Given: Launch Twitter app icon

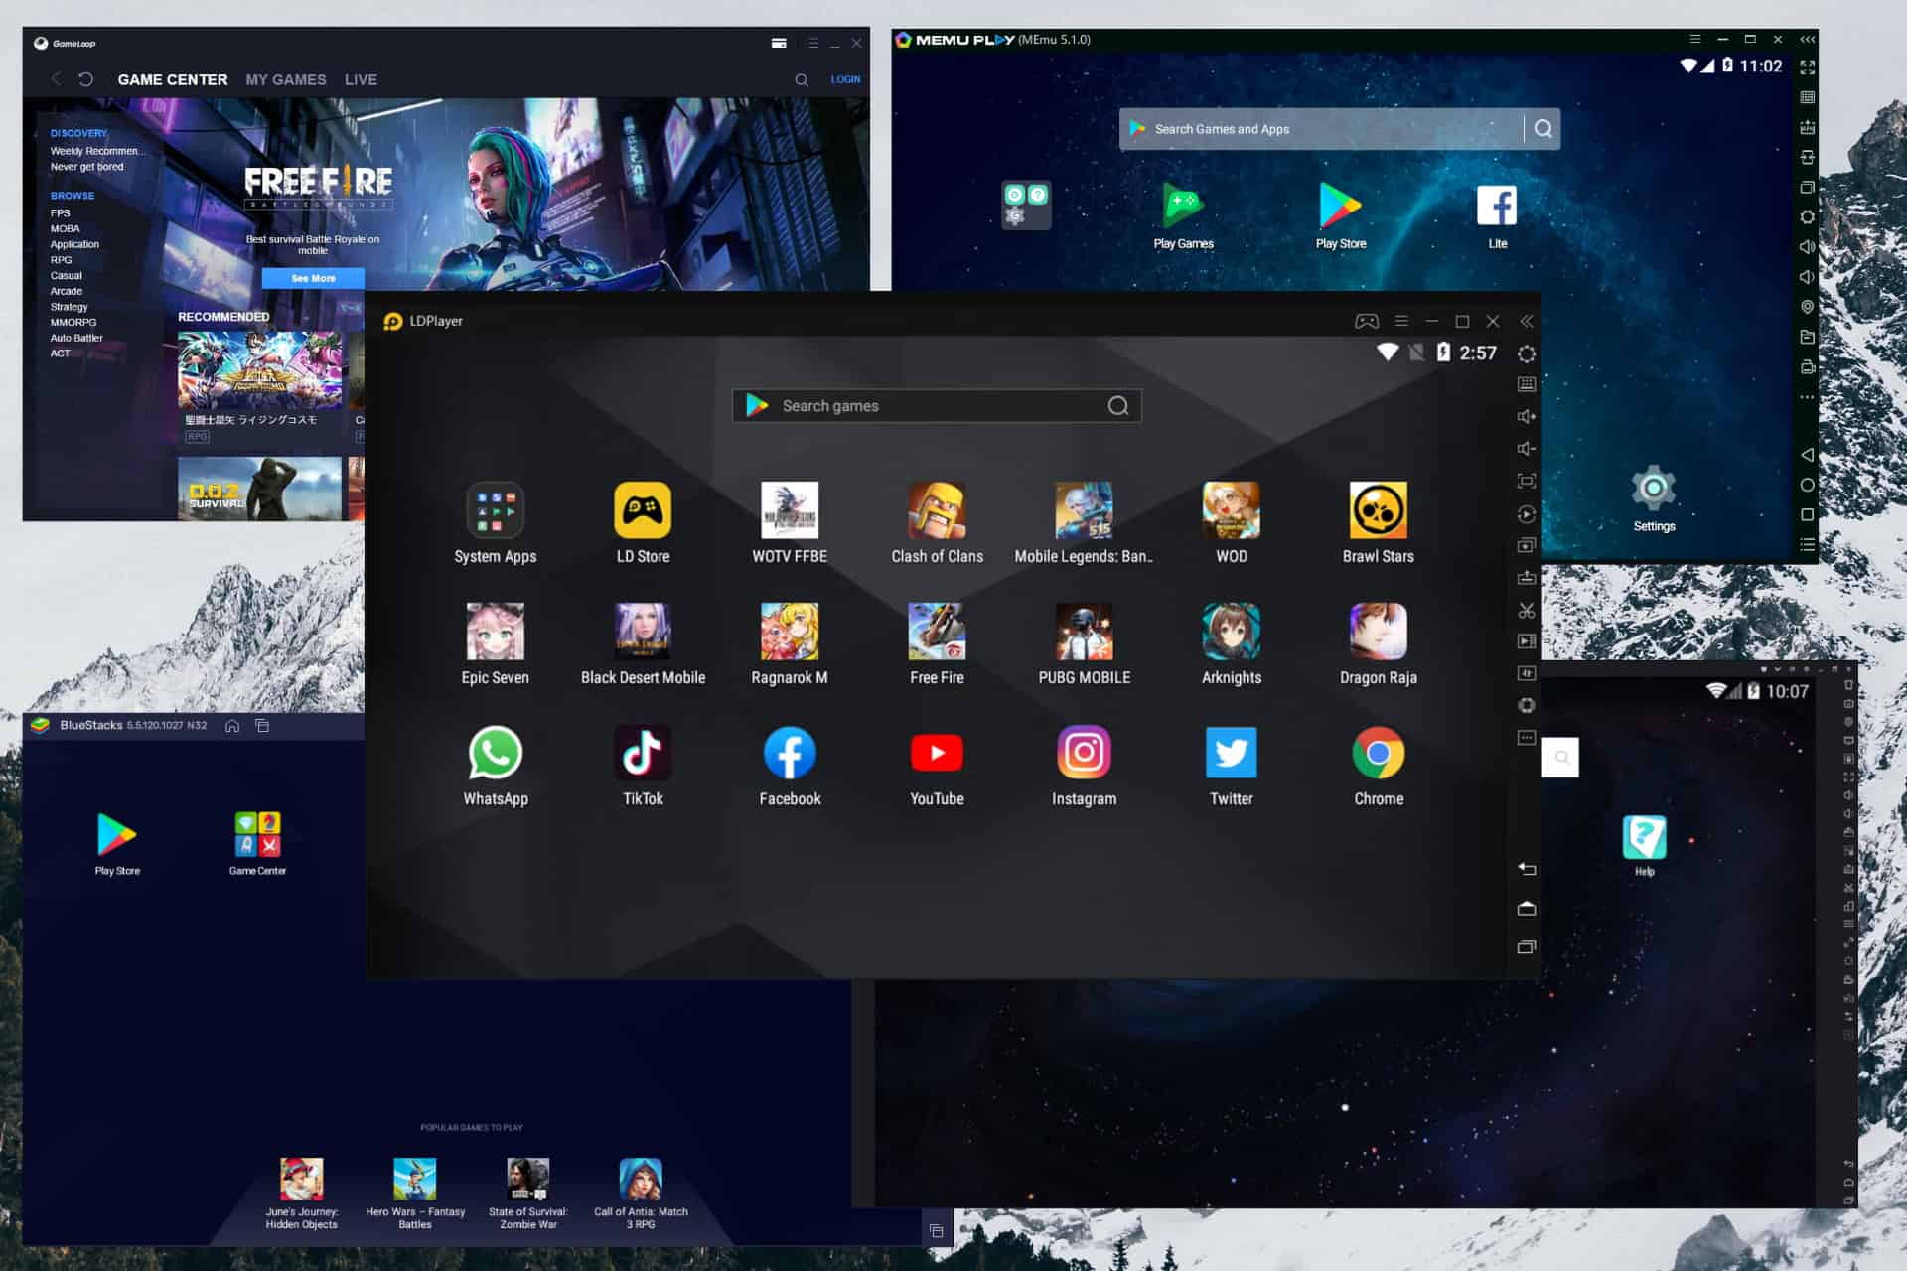Looking at the screenshot, I should 1231,753.
